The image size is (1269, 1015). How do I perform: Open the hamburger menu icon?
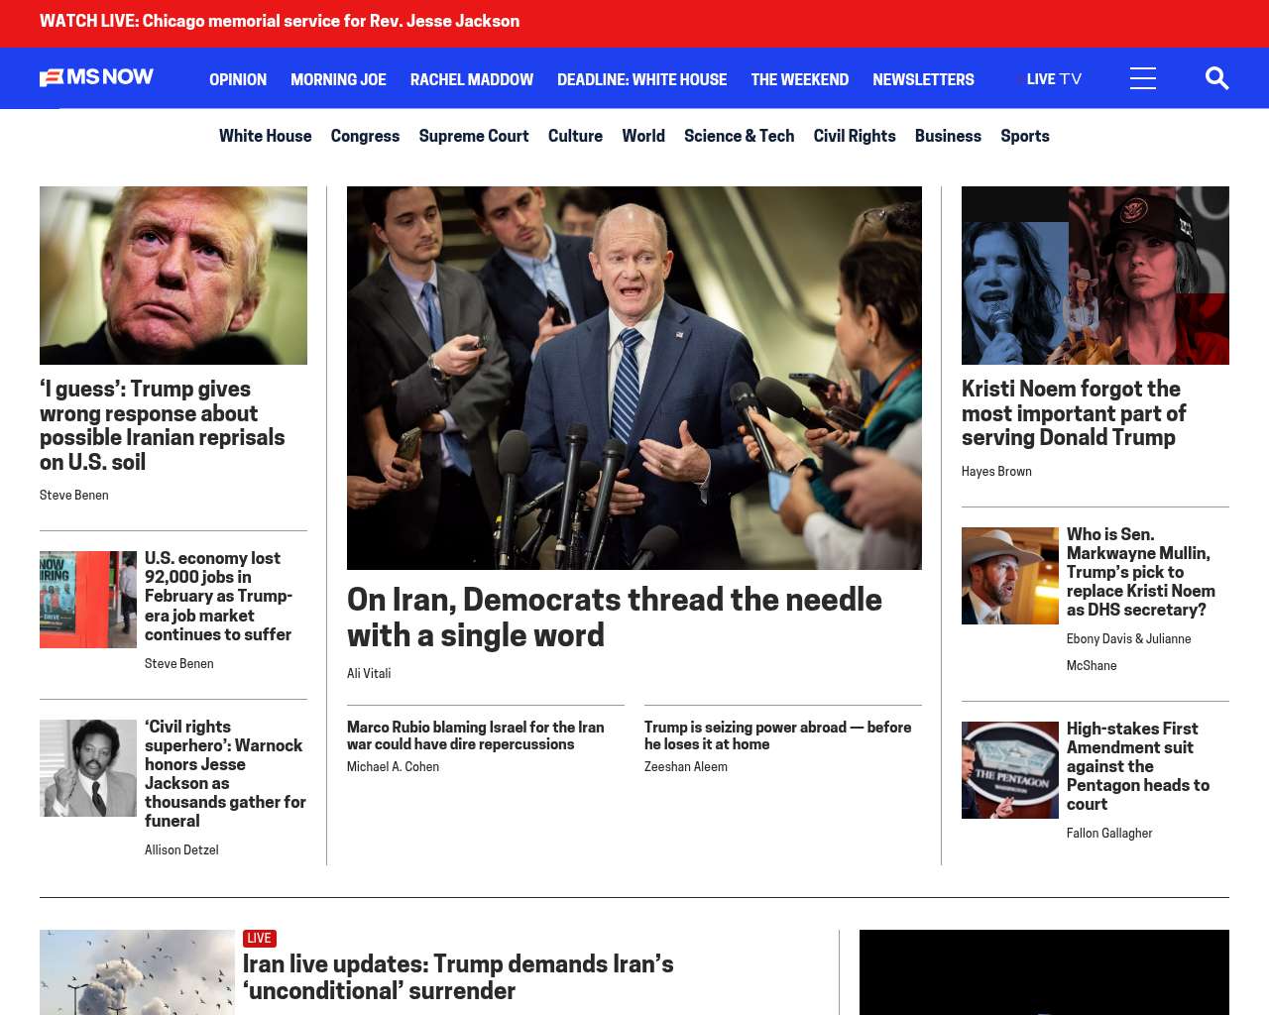pyautogui.click(x=1143, y=78)
